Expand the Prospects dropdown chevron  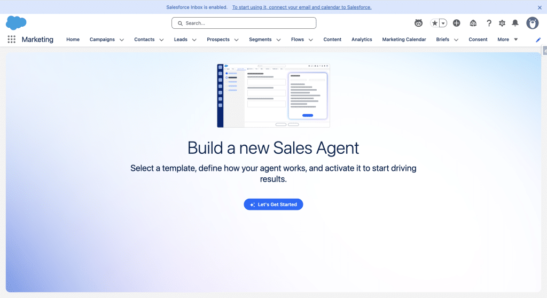point(236,40)
